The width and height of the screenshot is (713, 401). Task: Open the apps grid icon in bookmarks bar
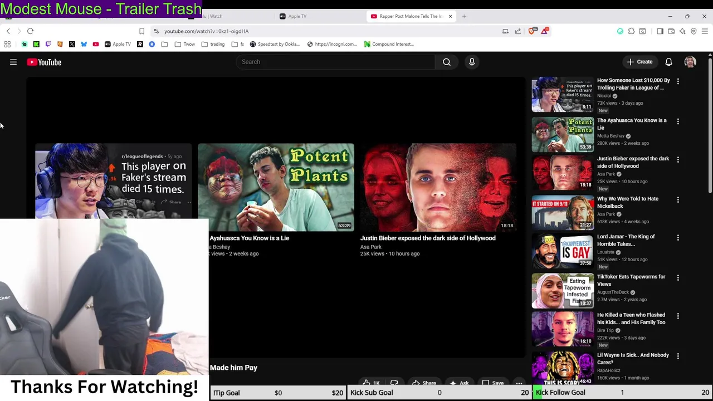(7, 44)
